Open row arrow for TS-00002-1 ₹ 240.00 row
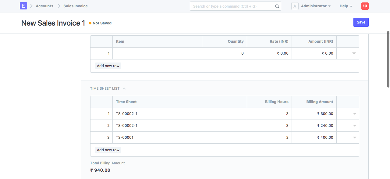 click(354, 126)
